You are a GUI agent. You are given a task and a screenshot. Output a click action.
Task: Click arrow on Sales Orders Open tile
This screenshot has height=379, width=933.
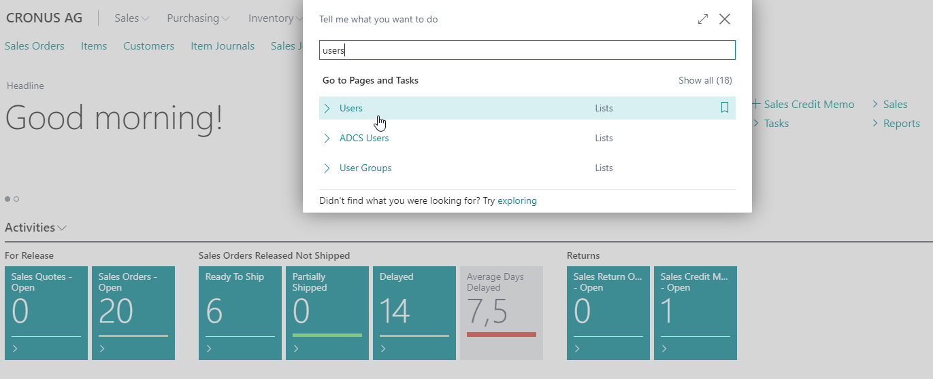(x=103, y=349)
